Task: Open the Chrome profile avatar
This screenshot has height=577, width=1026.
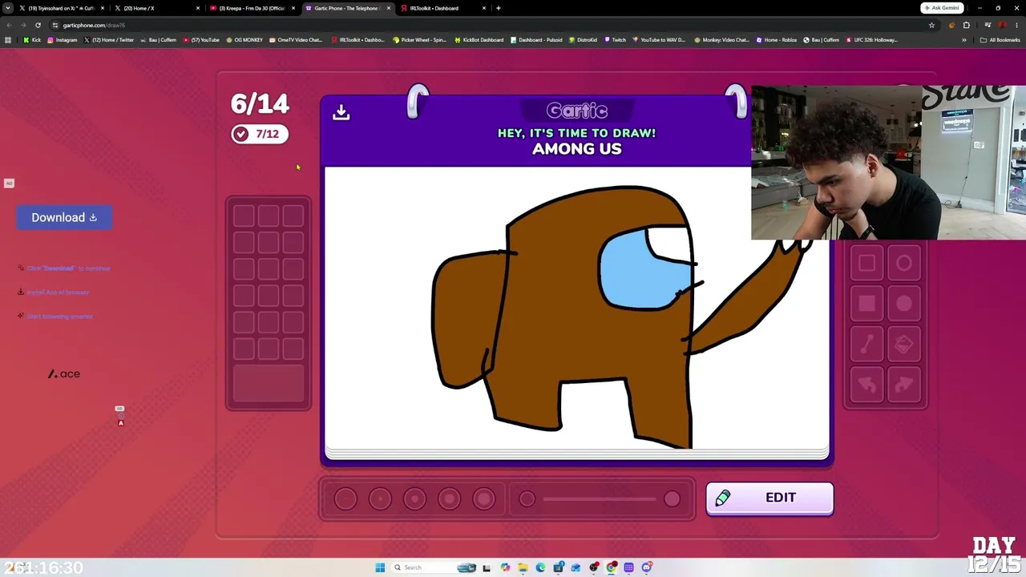Action: 1002,25
